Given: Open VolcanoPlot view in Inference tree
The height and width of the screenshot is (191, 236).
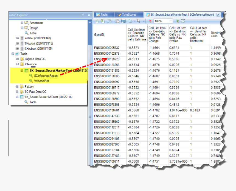Looking at the screenshot, I should (x=41, y=81).
